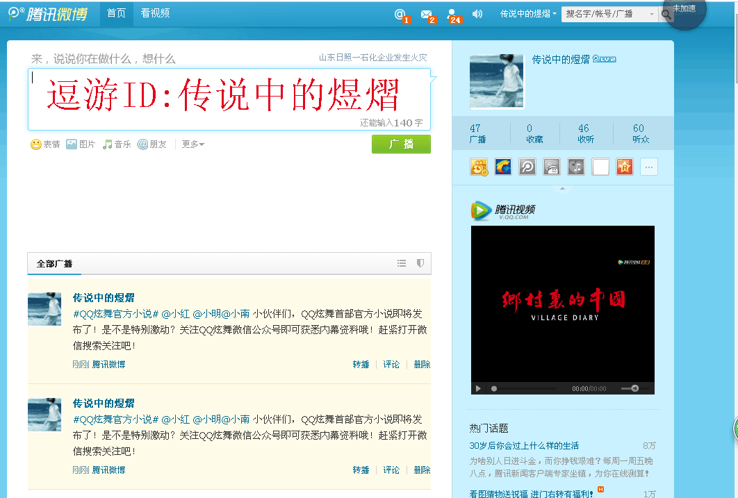Mention a friend with @朋友

[x=151, y=144]
